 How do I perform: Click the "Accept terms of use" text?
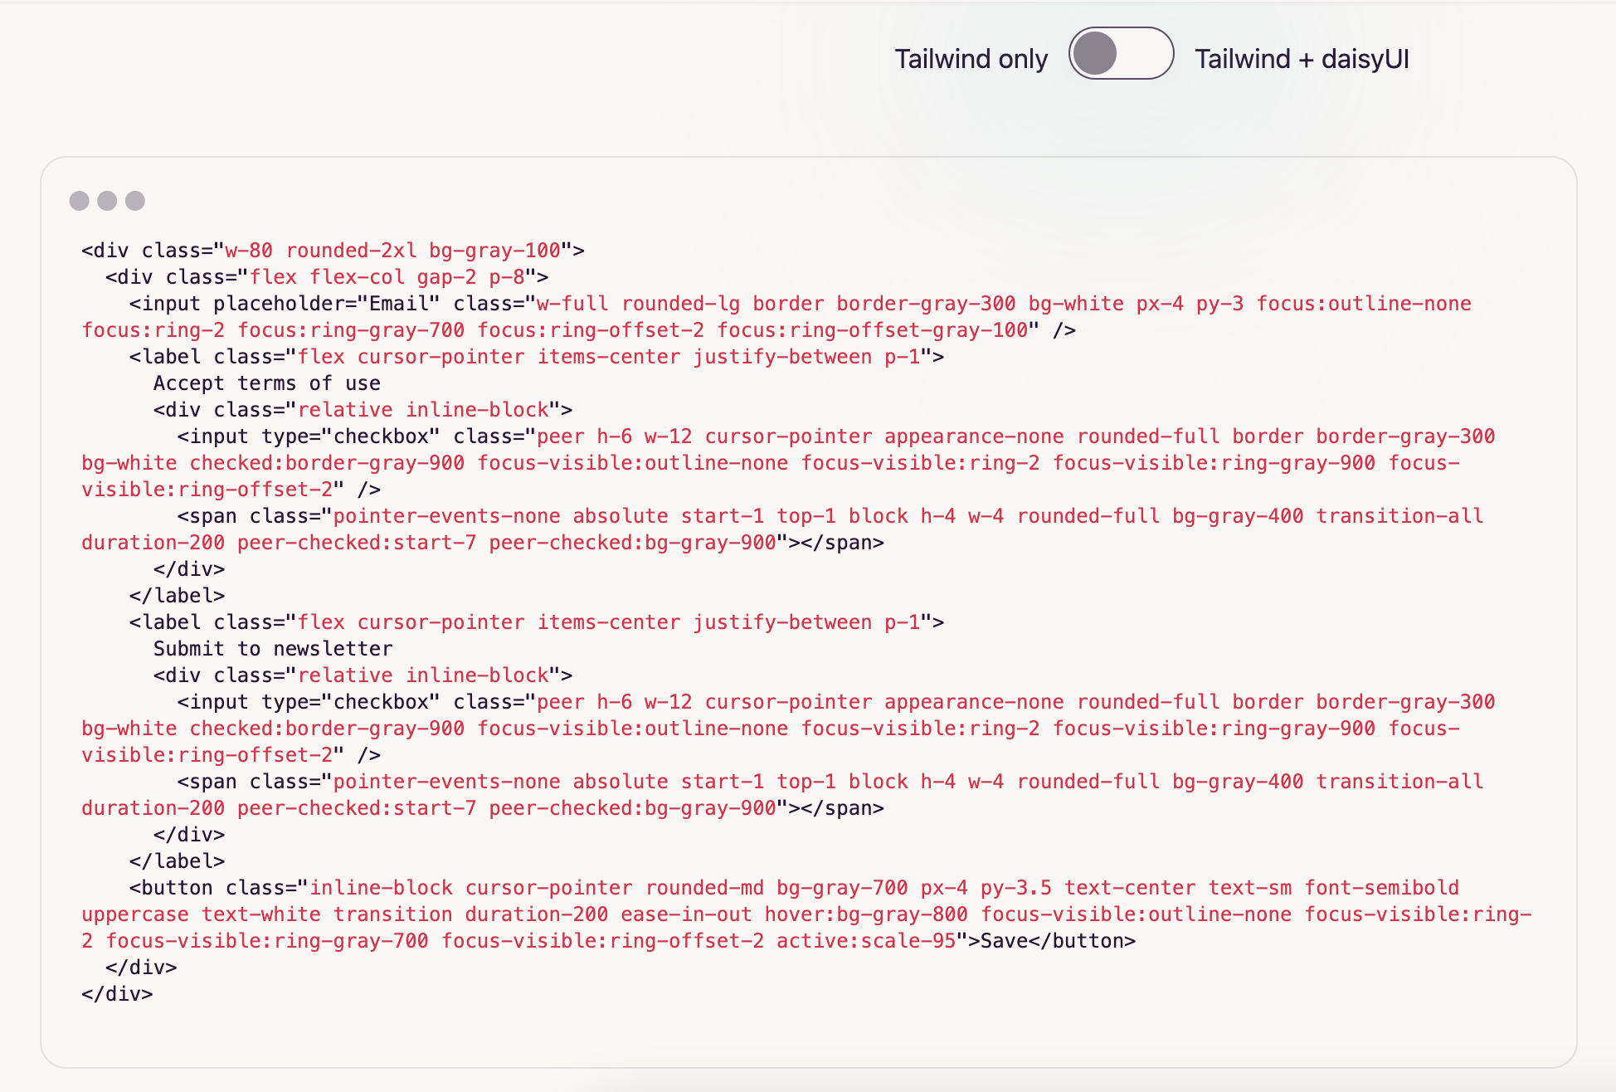266,383
